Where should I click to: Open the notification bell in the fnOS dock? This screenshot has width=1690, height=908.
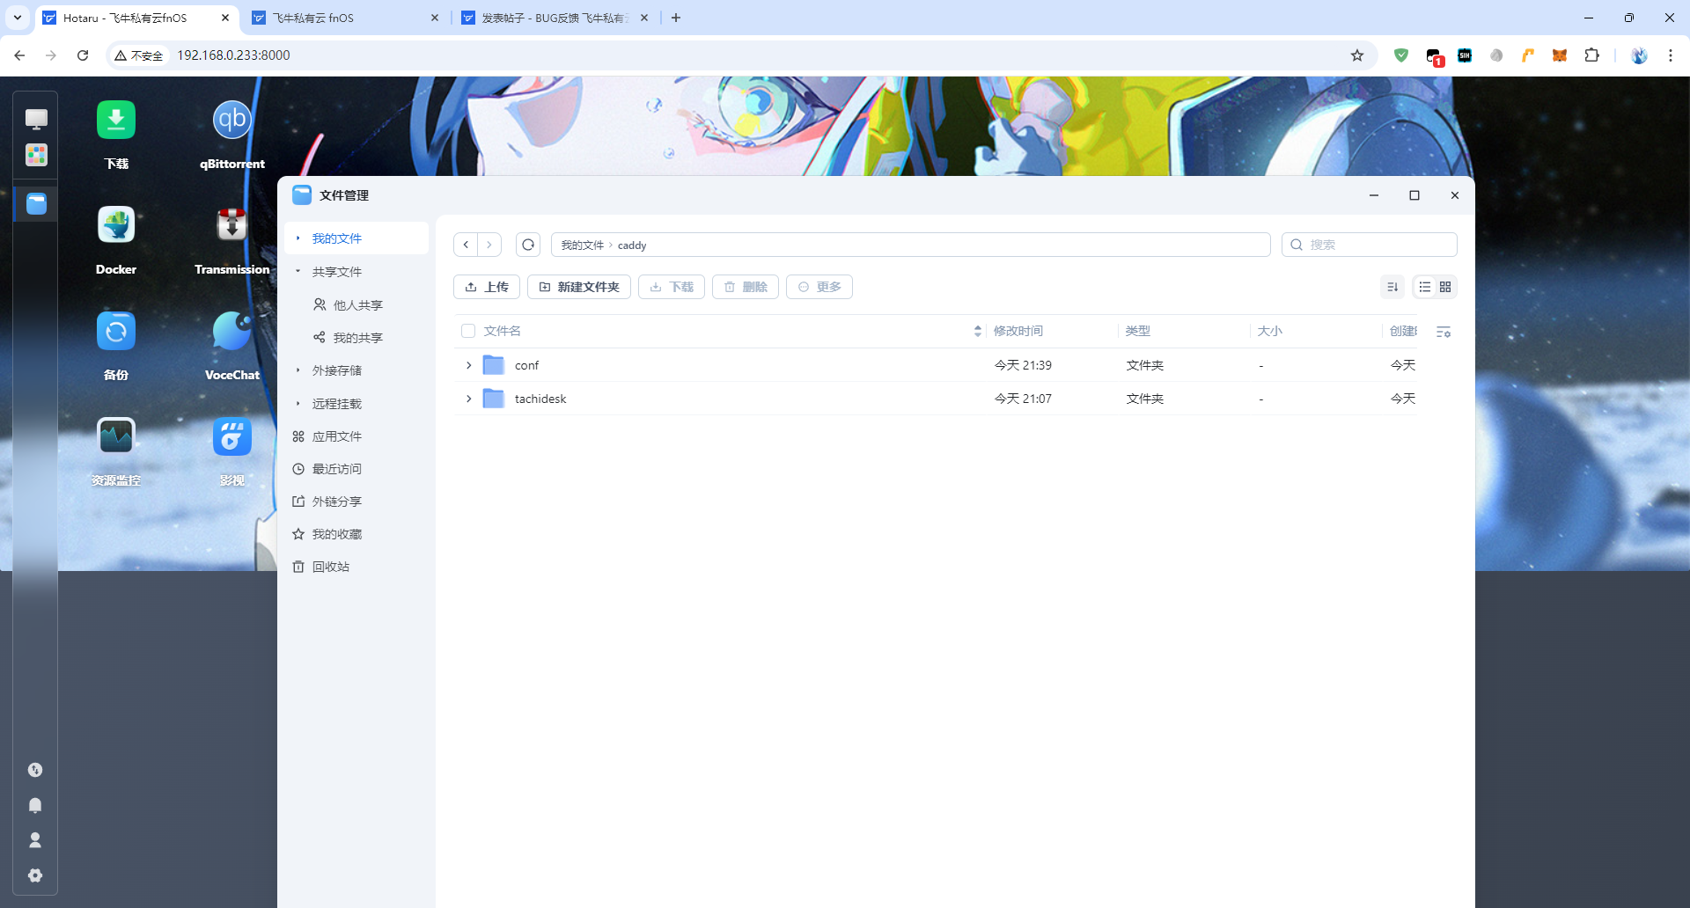tap(35, 805)
